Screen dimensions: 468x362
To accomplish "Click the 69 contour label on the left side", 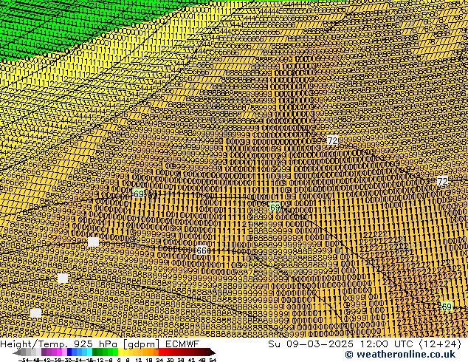I will coord(139,194).
